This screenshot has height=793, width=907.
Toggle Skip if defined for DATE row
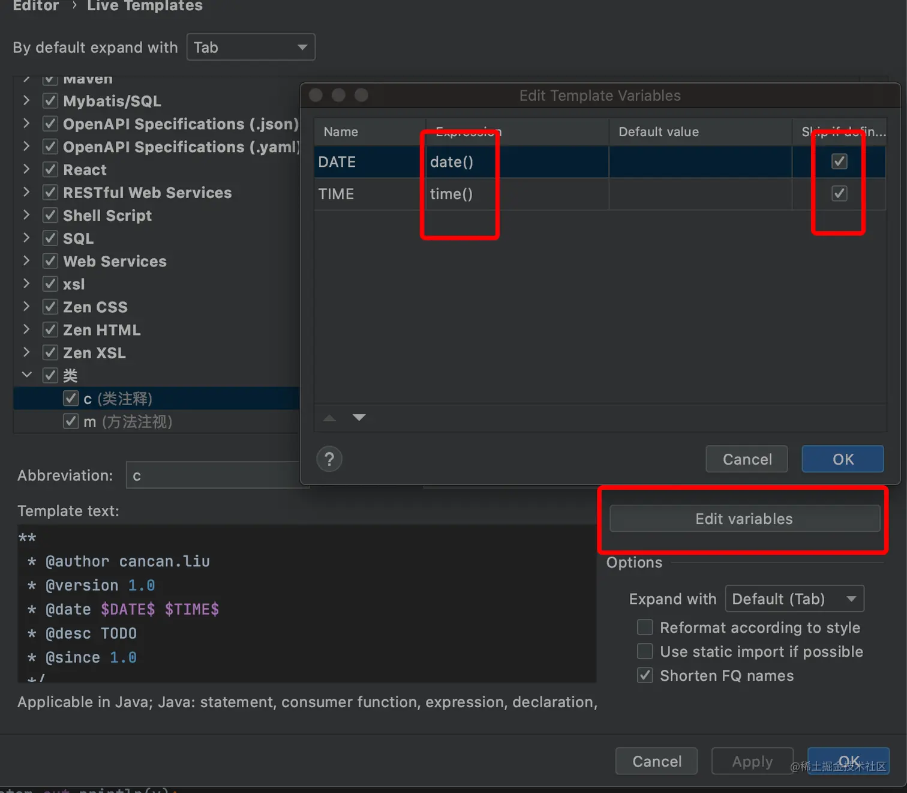tap(839, 161)
